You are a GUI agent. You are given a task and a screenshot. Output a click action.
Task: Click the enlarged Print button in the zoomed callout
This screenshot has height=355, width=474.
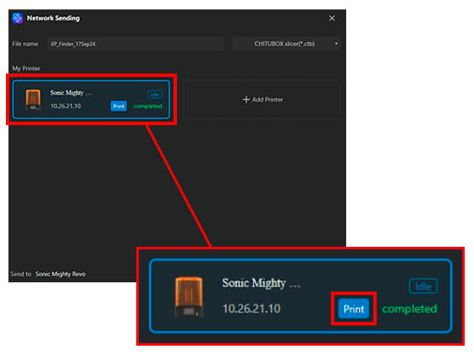point(354,309)
